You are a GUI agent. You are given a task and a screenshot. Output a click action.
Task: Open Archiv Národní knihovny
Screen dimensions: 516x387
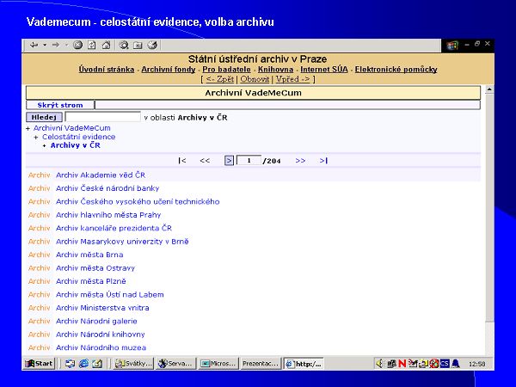[x=101, y=335]
